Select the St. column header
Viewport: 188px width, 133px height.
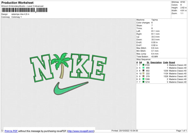point(148,62)
